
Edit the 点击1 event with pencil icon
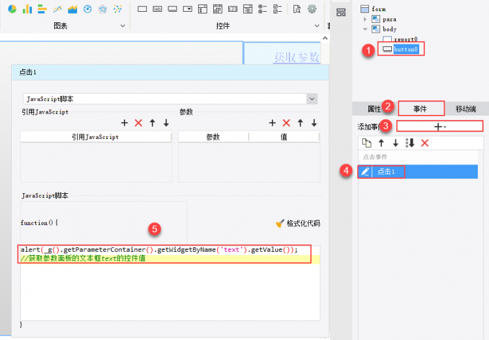coord(365,172)
